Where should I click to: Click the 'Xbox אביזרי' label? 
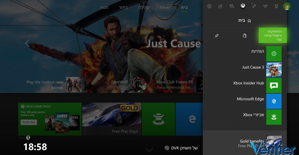coord(253,115)
